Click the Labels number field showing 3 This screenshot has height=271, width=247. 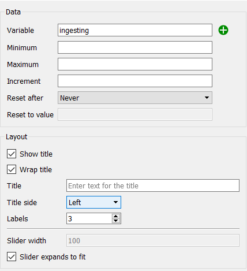[x=89, y=218]
